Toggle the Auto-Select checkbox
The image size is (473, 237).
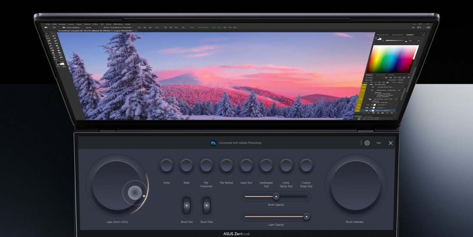point(64,27)
